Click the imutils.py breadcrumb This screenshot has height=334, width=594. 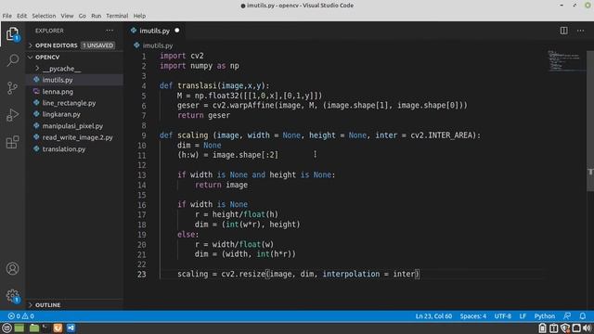click(157, 45)
